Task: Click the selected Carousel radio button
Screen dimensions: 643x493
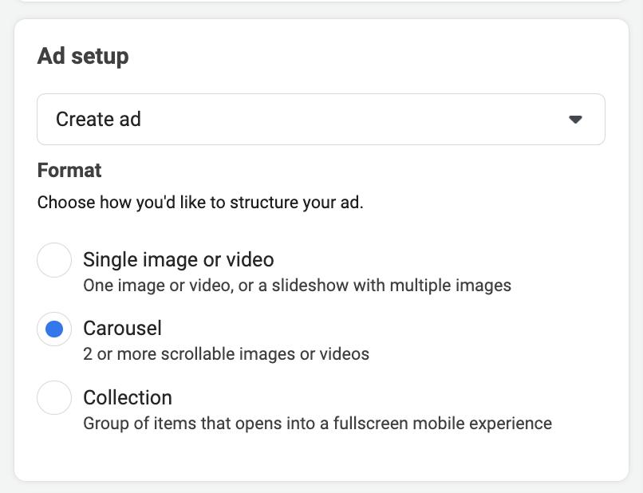Action: point(54,329)
